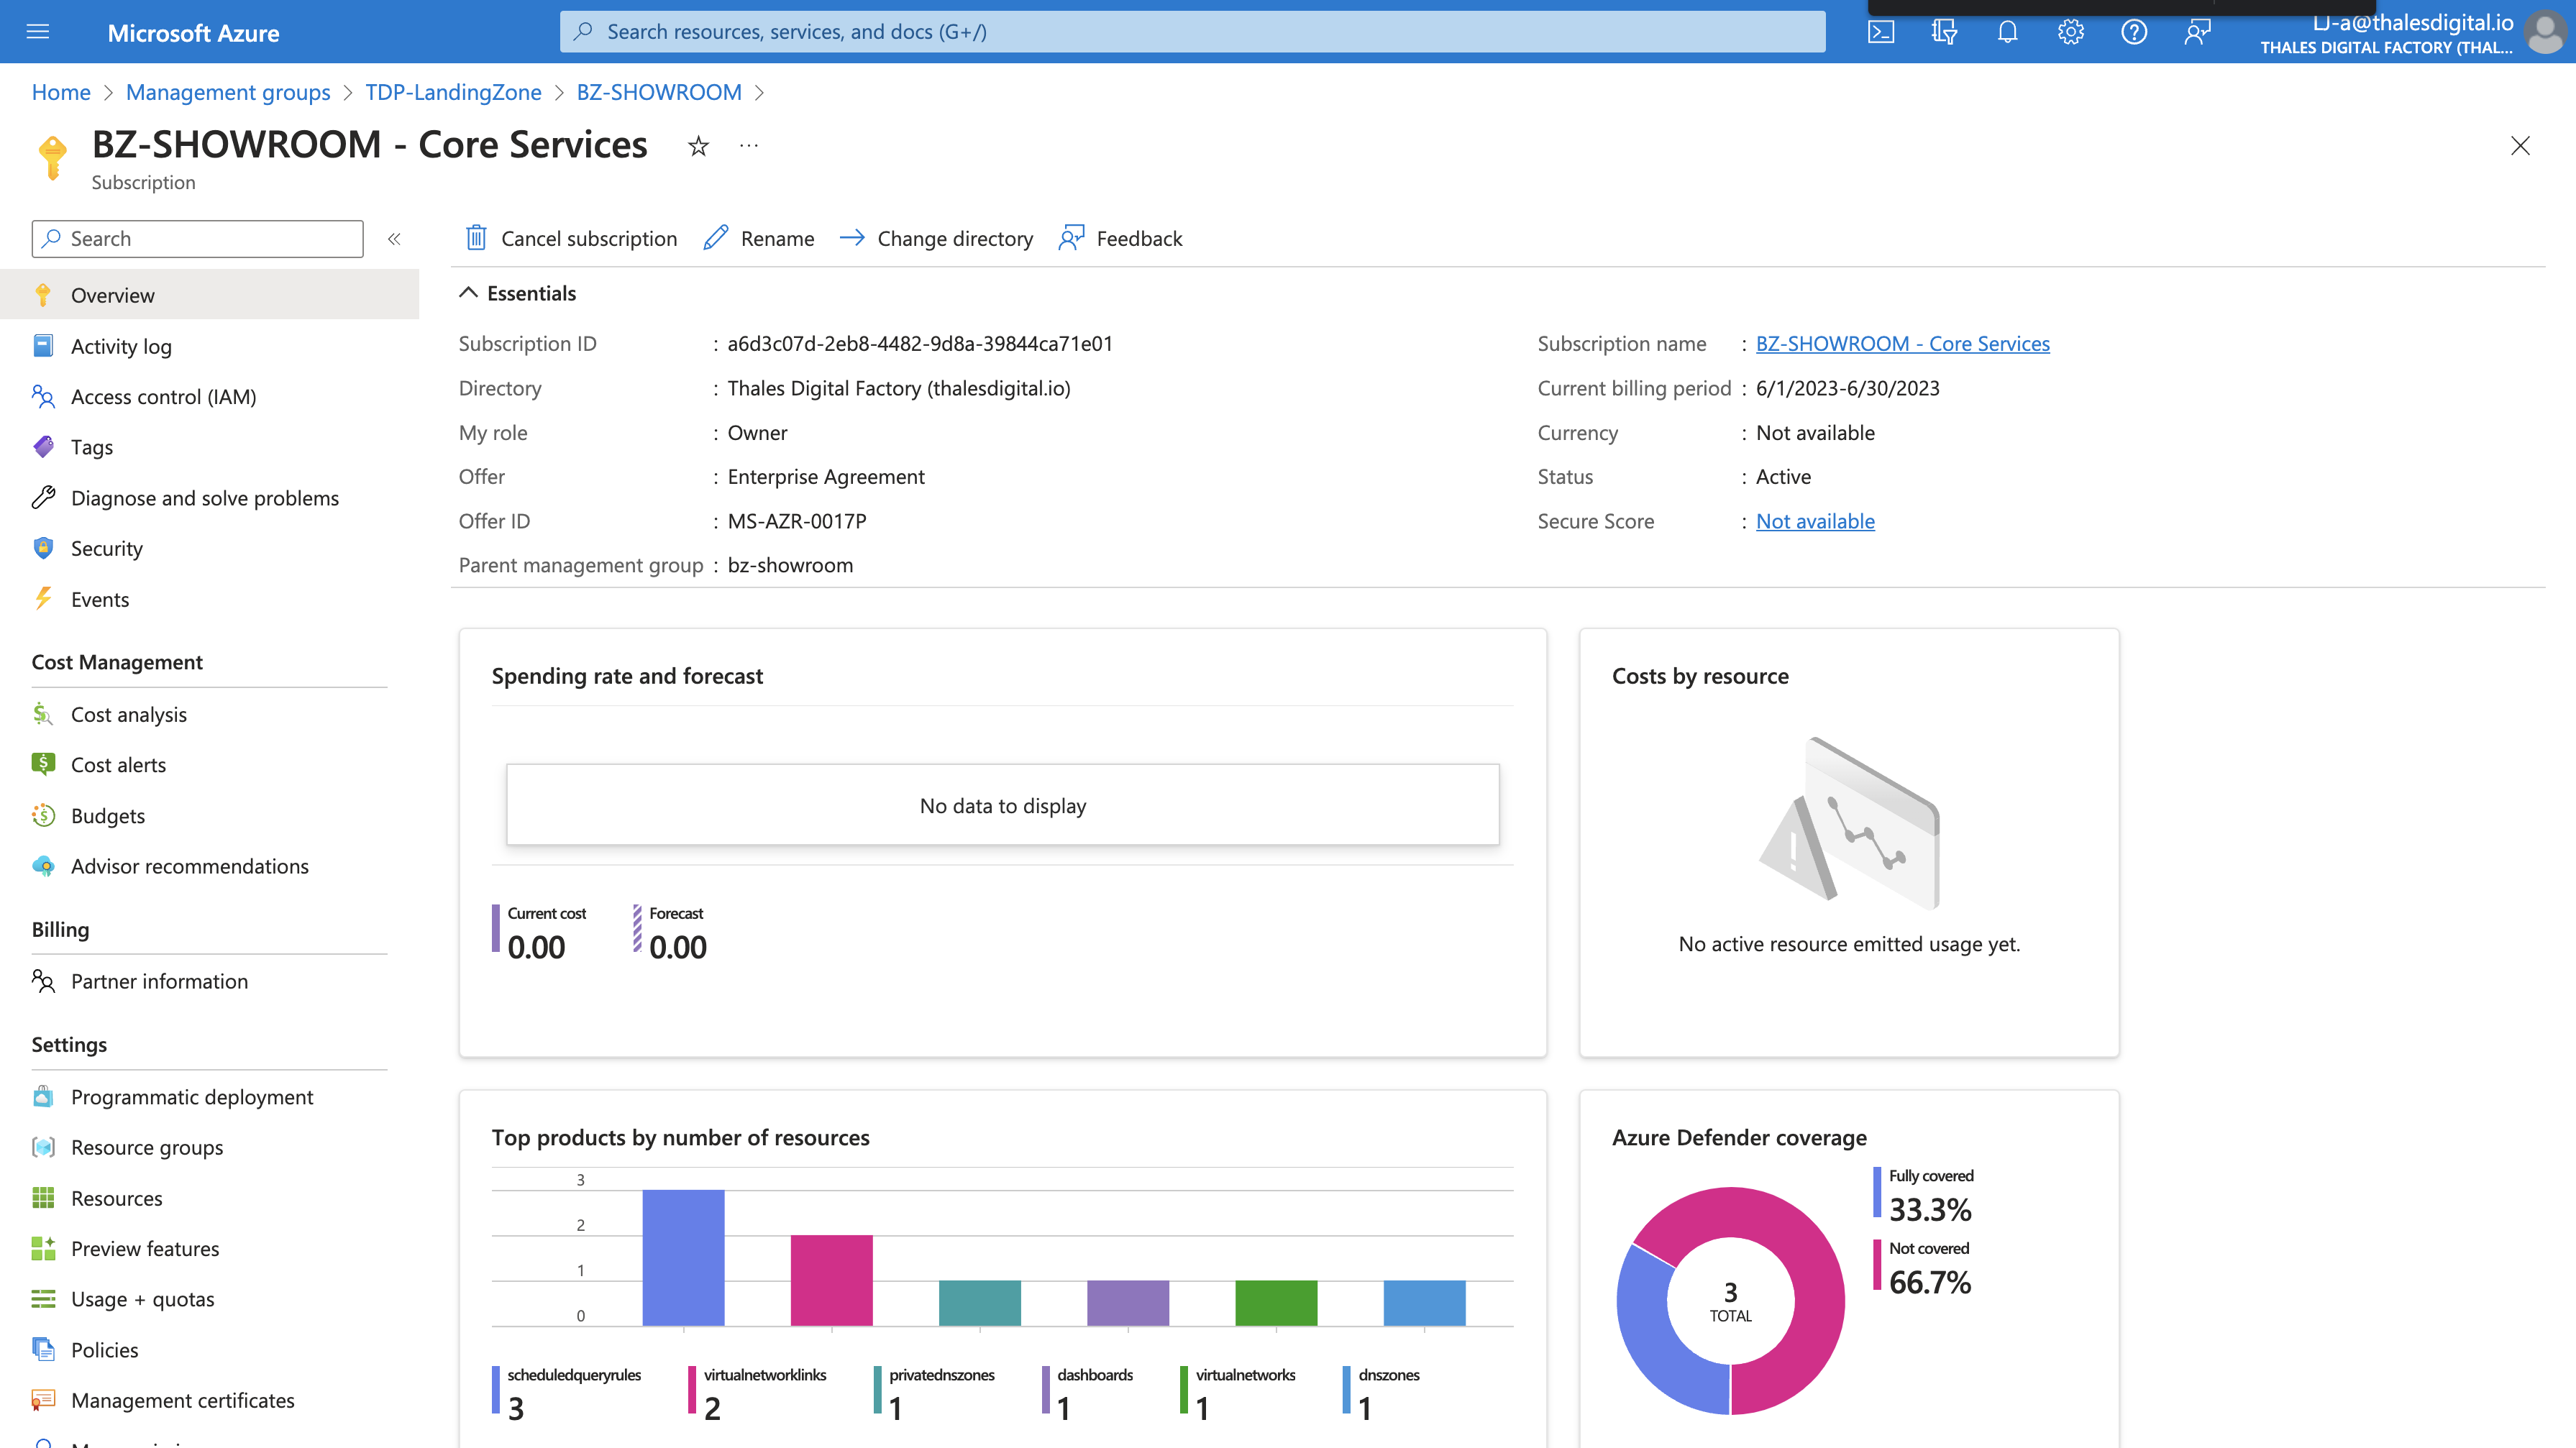Click the scheduledqueryrules bar in the chart
This screenshot has width=2576, height=1448.
683,1257
